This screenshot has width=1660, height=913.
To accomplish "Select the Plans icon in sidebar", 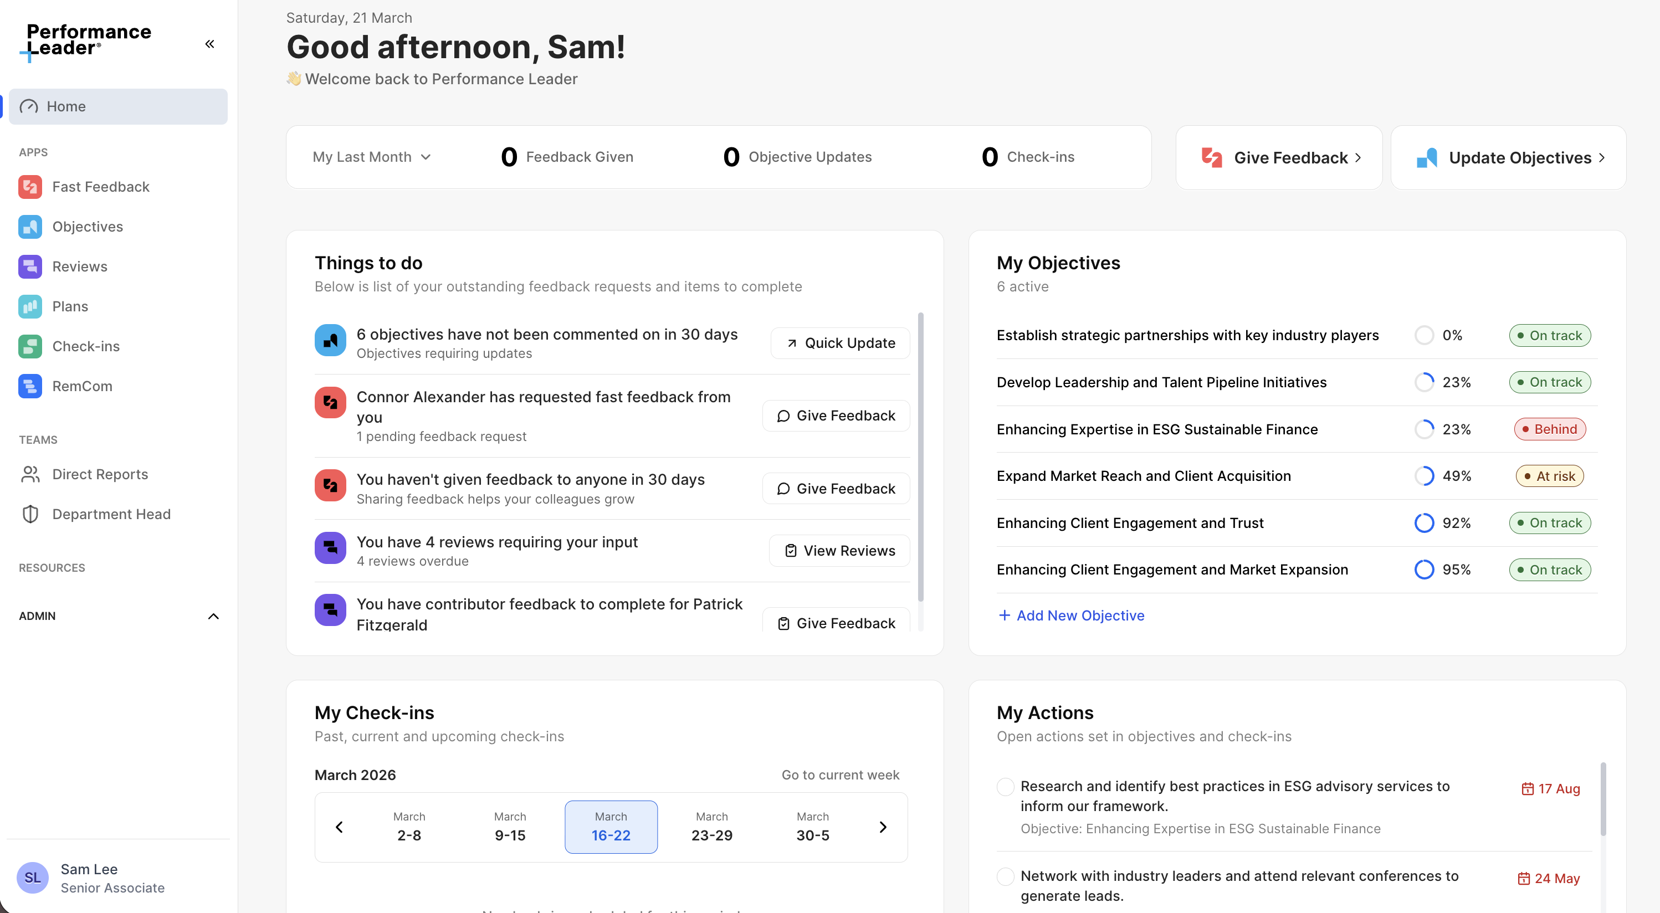I will (30, 307).
